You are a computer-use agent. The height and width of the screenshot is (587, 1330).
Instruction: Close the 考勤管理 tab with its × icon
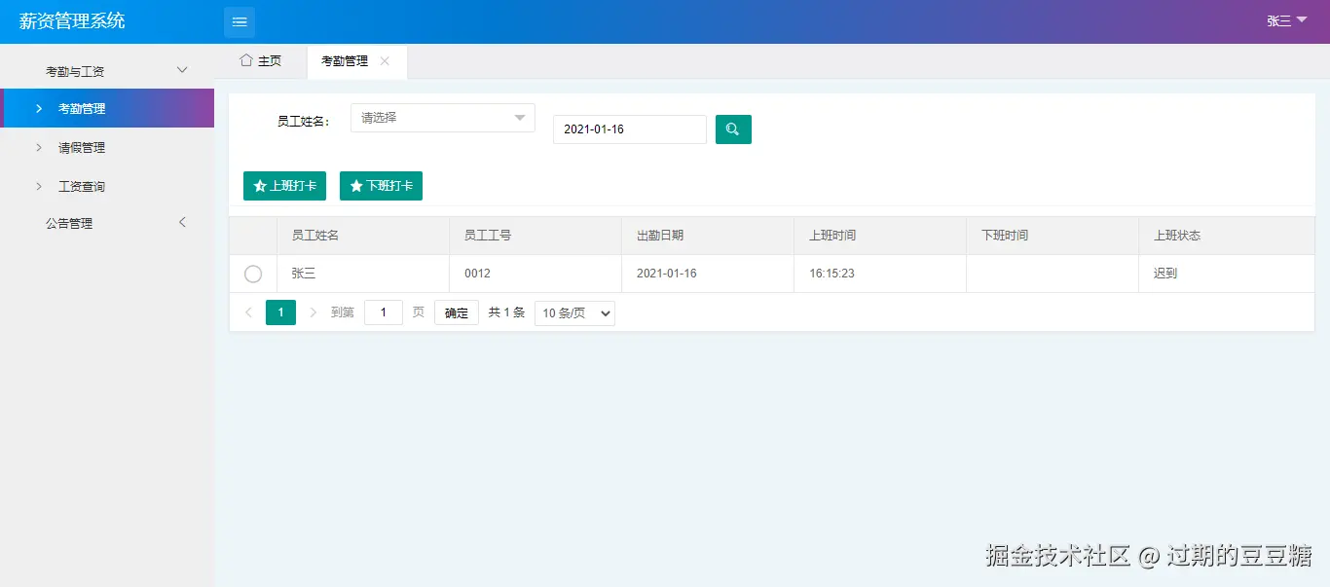coord(386,60)
